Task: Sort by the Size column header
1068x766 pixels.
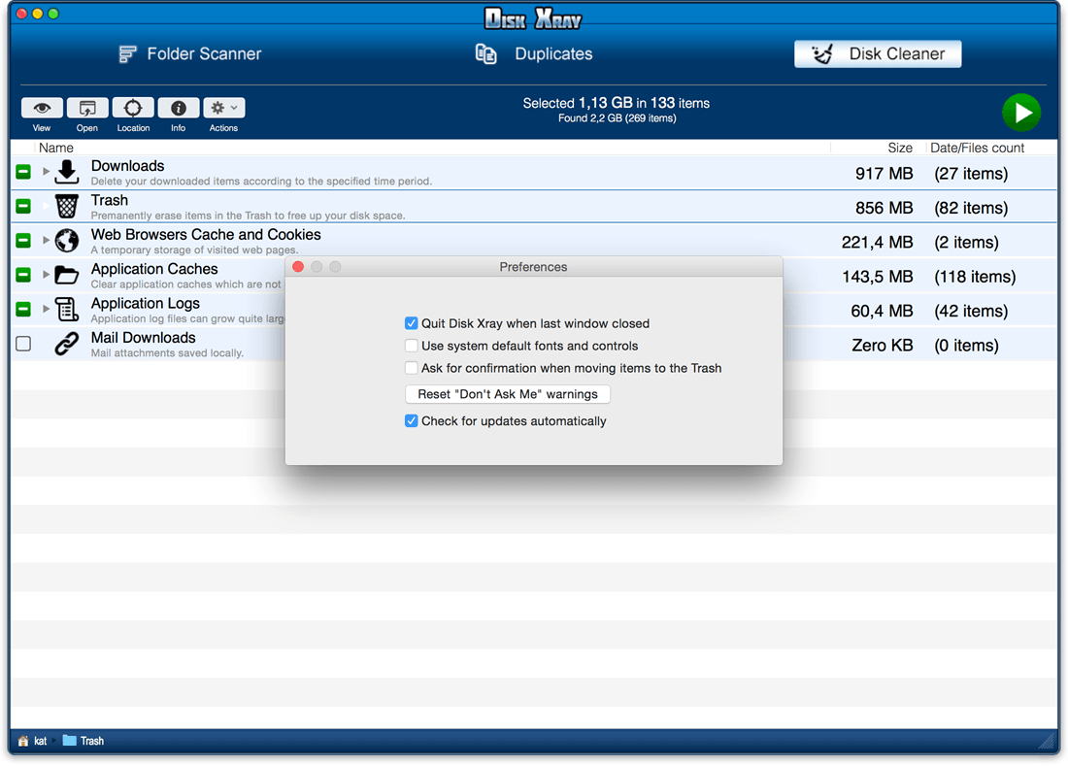Action: (x=899, y=148)
